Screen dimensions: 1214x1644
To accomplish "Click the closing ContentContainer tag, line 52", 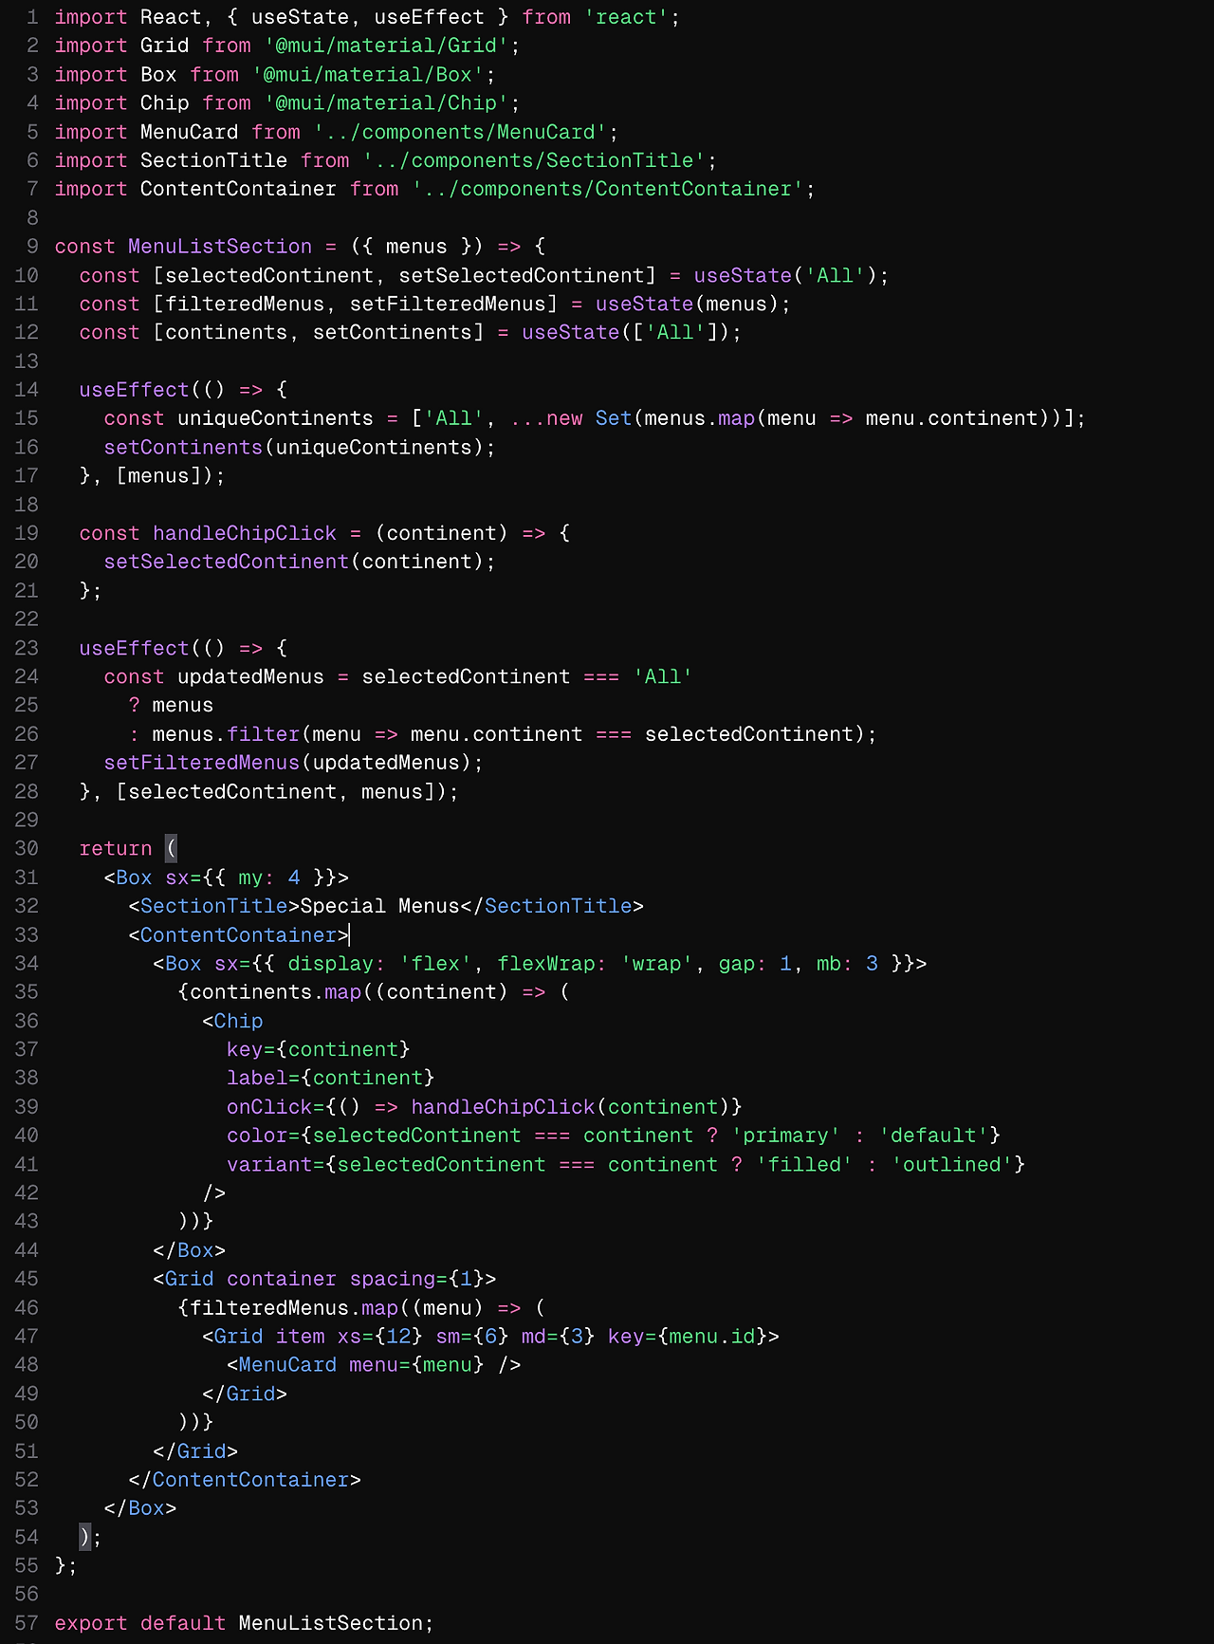I will [245, 1480].
